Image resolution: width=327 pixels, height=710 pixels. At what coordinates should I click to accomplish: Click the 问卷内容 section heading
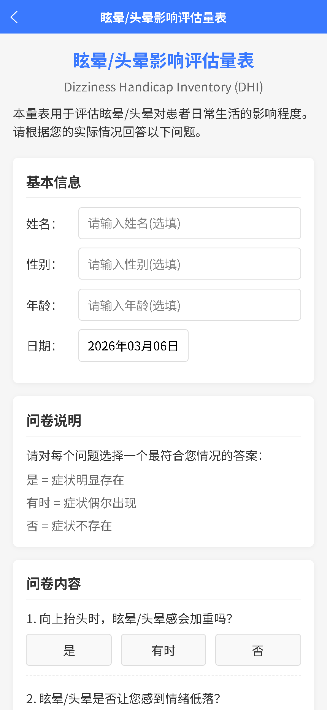coord(54,584)
